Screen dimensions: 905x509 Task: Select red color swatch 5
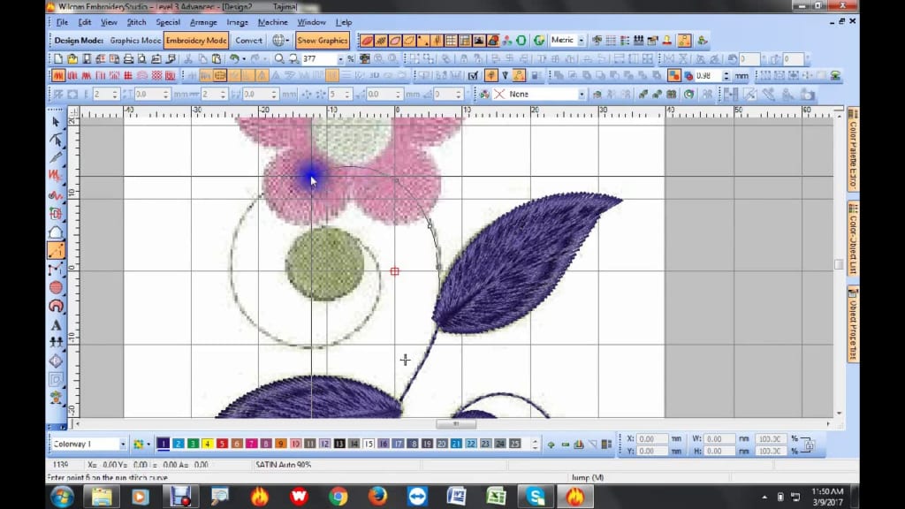[222, 444]
